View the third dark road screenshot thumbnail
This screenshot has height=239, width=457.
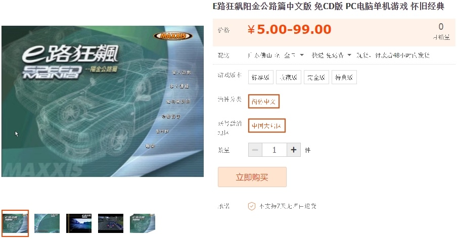[x=79, y=223]
